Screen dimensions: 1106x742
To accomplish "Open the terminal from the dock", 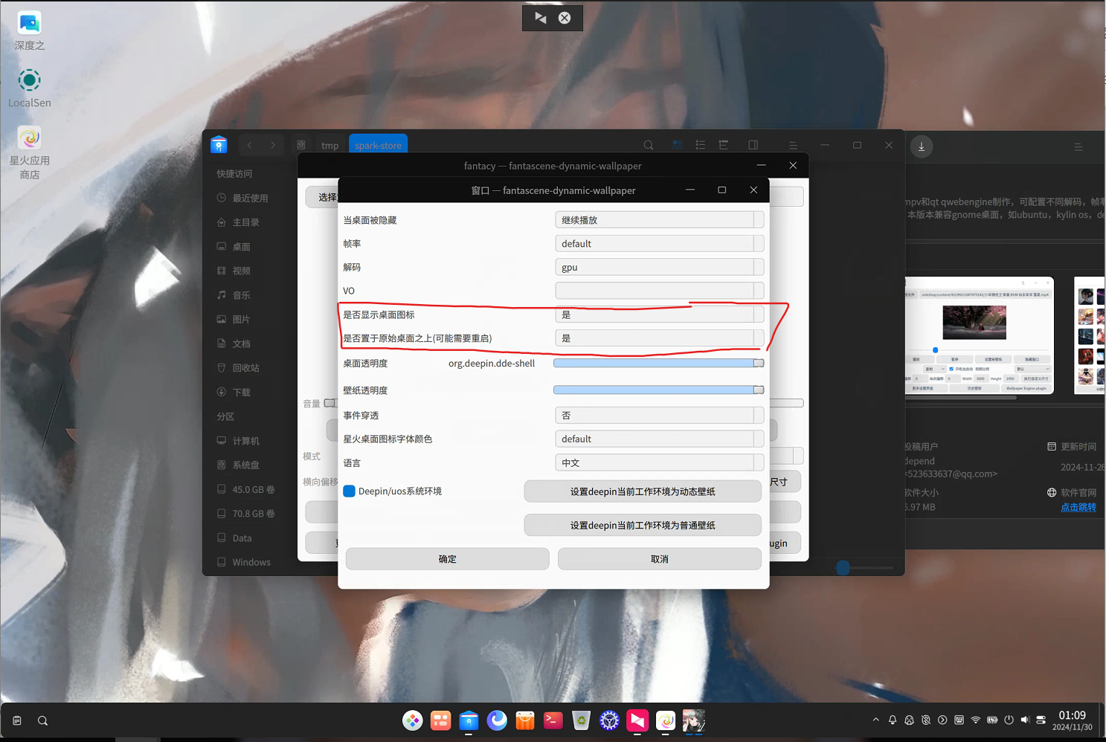I will (553, 720).
